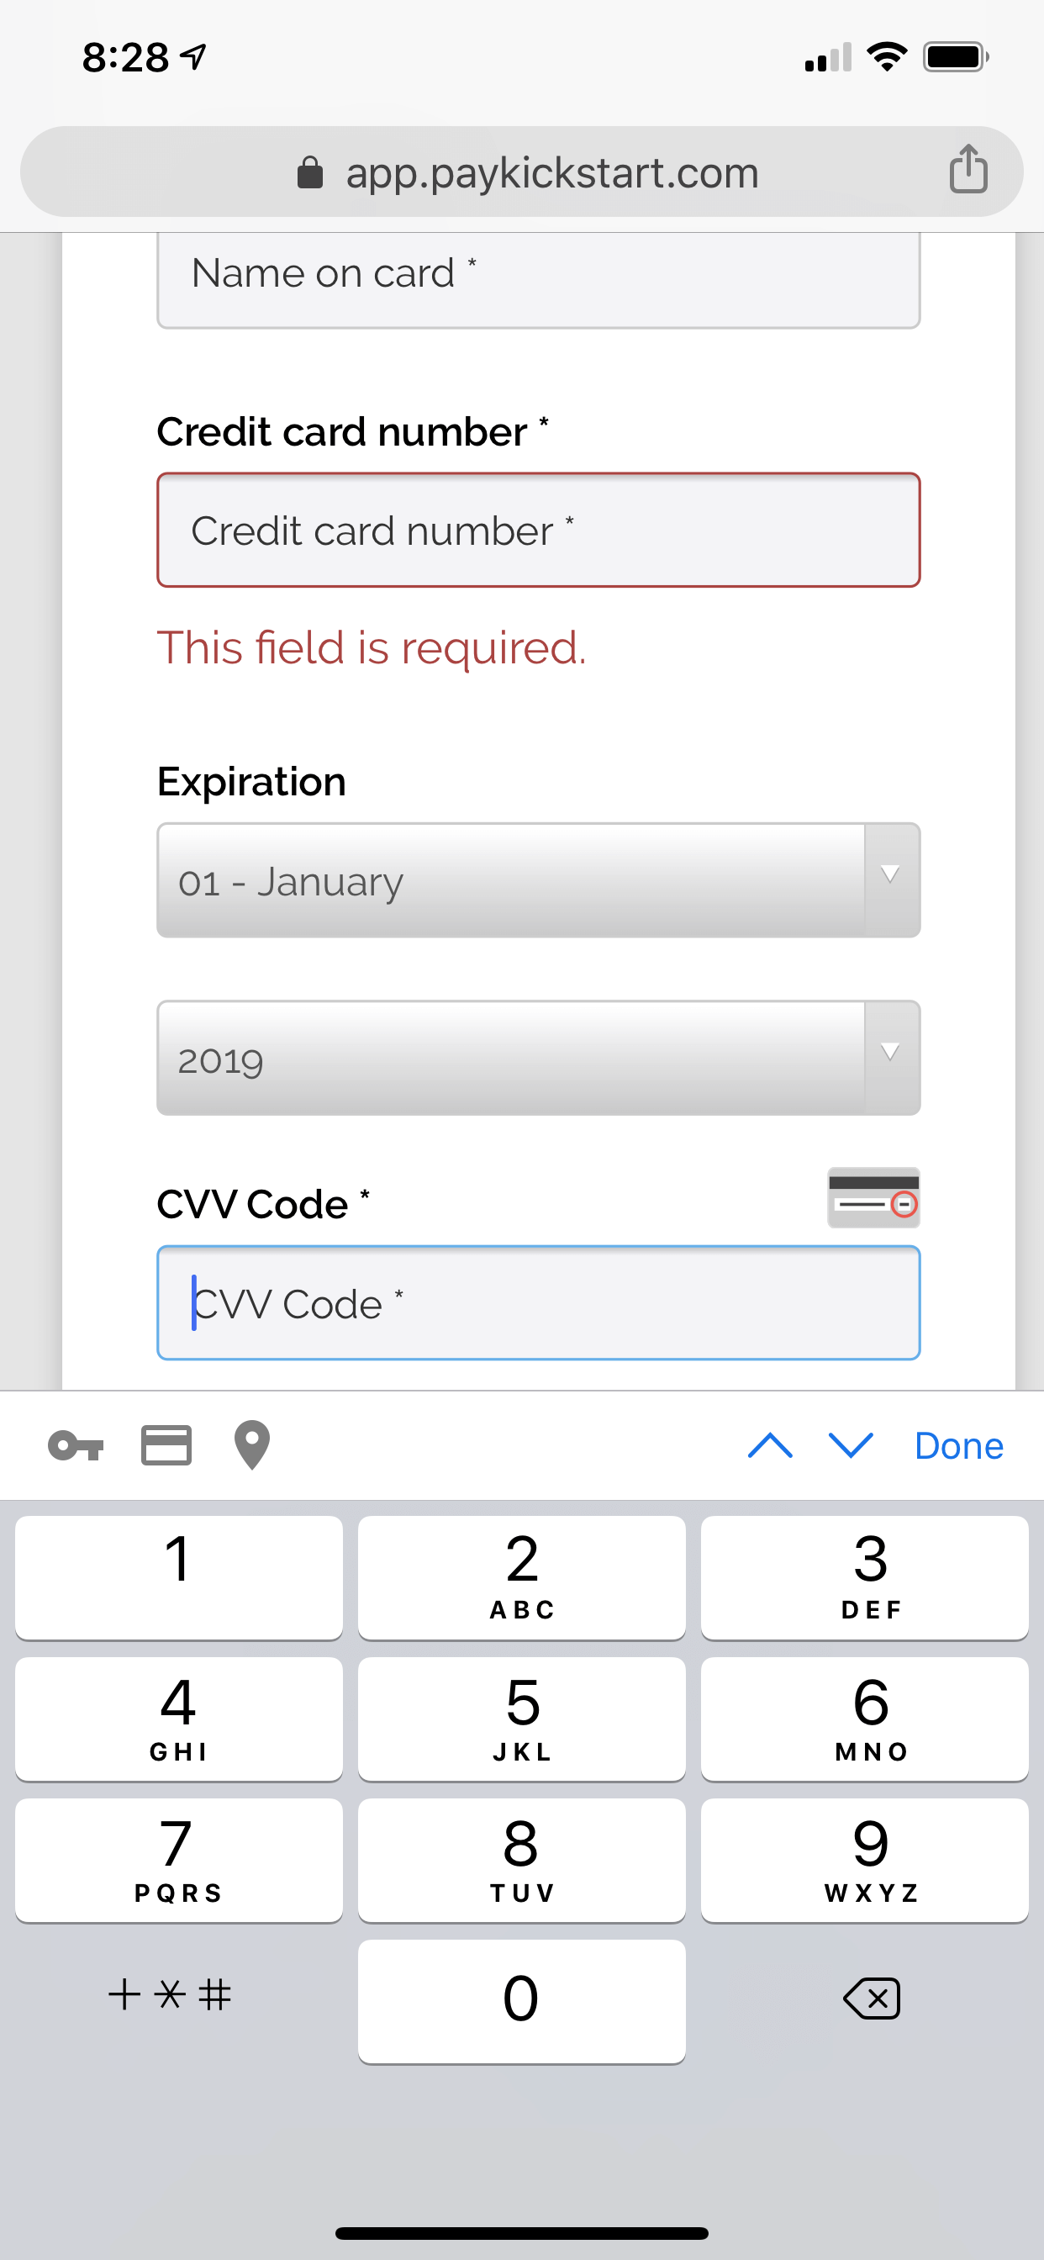Select the Credit card number field

(538, 530)
